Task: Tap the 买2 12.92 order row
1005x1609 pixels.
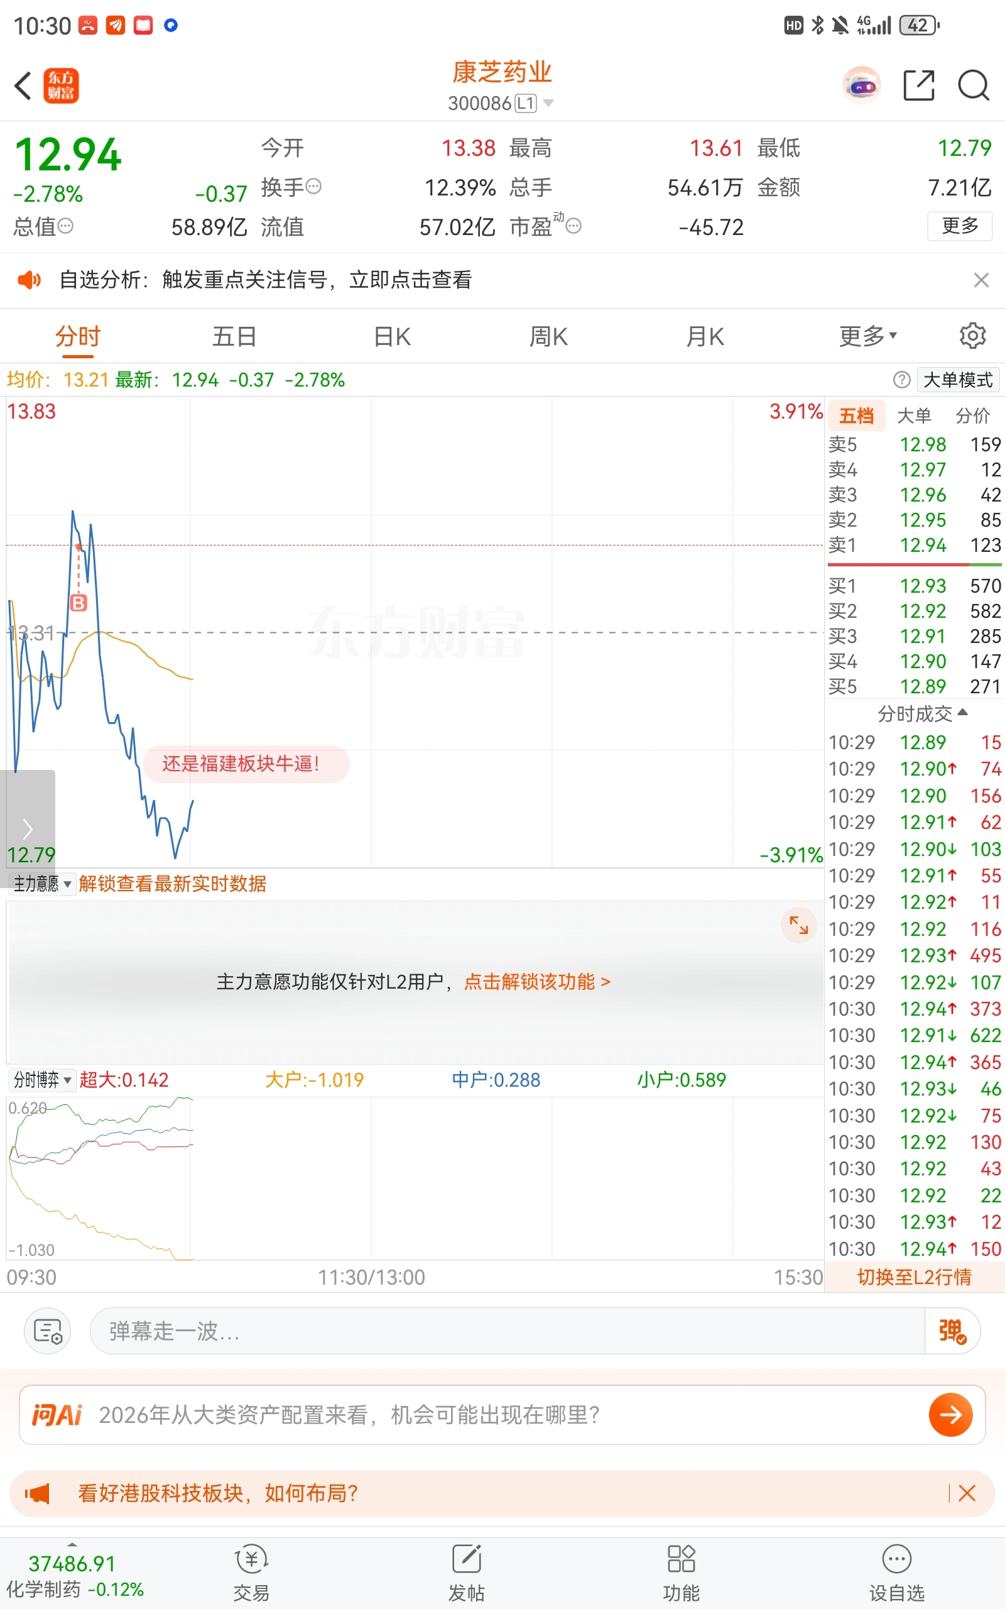Action: (914, 611)
